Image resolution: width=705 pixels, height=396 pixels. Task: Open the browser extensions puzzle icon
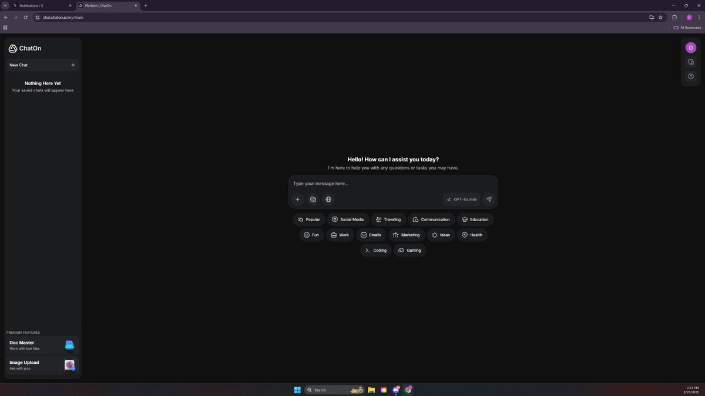coord(674,17)
